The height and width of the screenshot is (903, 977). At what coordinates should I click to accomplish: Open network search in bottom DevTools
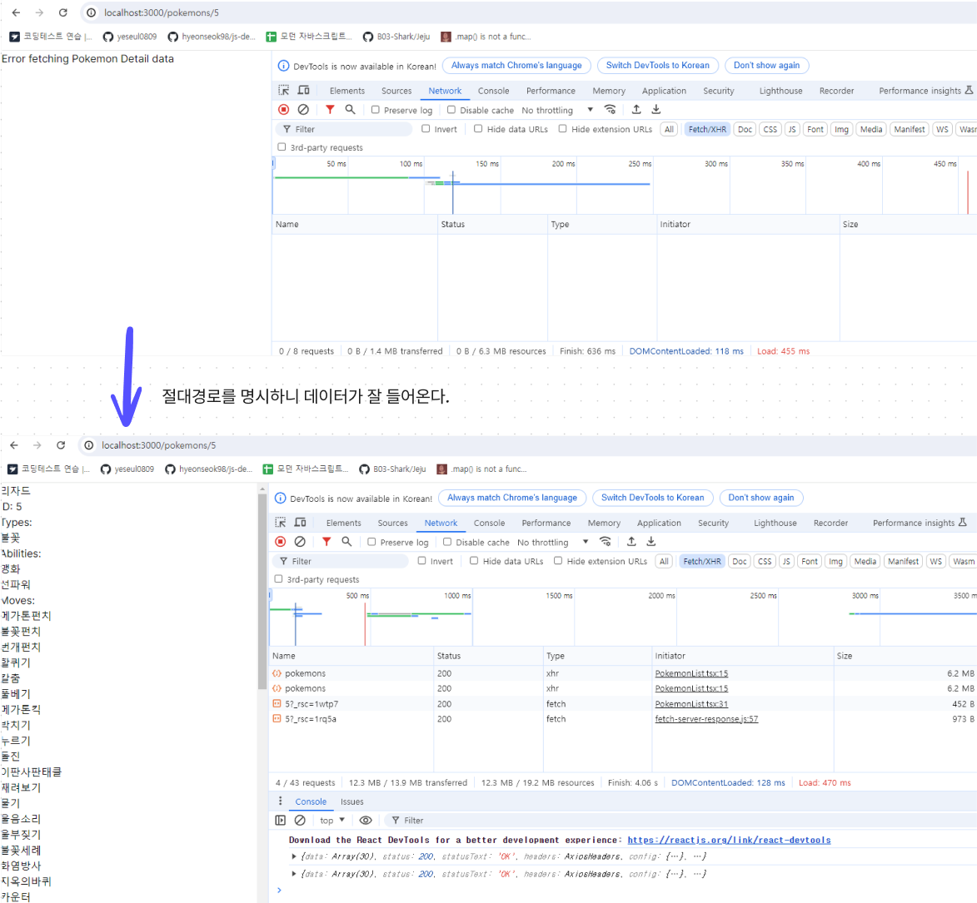point(346,542)
